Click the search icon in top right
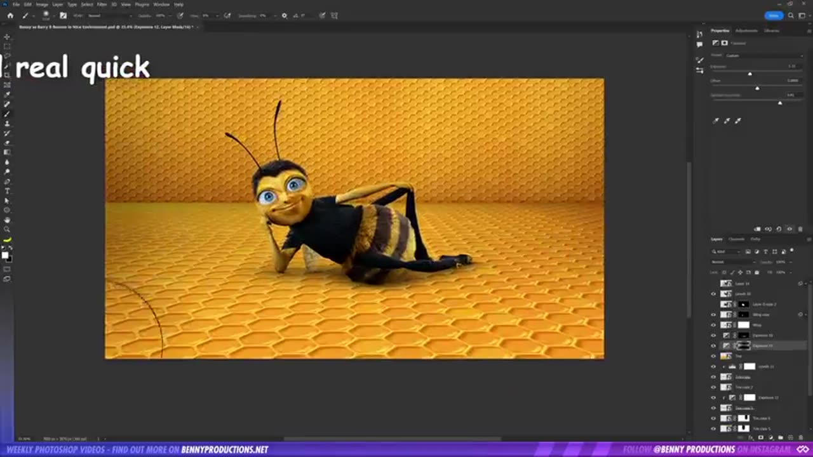 pos(791,15)
